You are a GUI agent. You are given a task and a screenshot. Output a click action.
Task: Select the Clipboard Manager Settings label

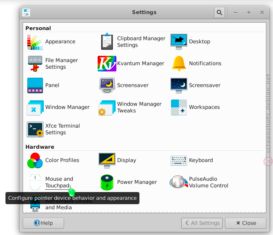pyautogui.click(x=141, y=42)
